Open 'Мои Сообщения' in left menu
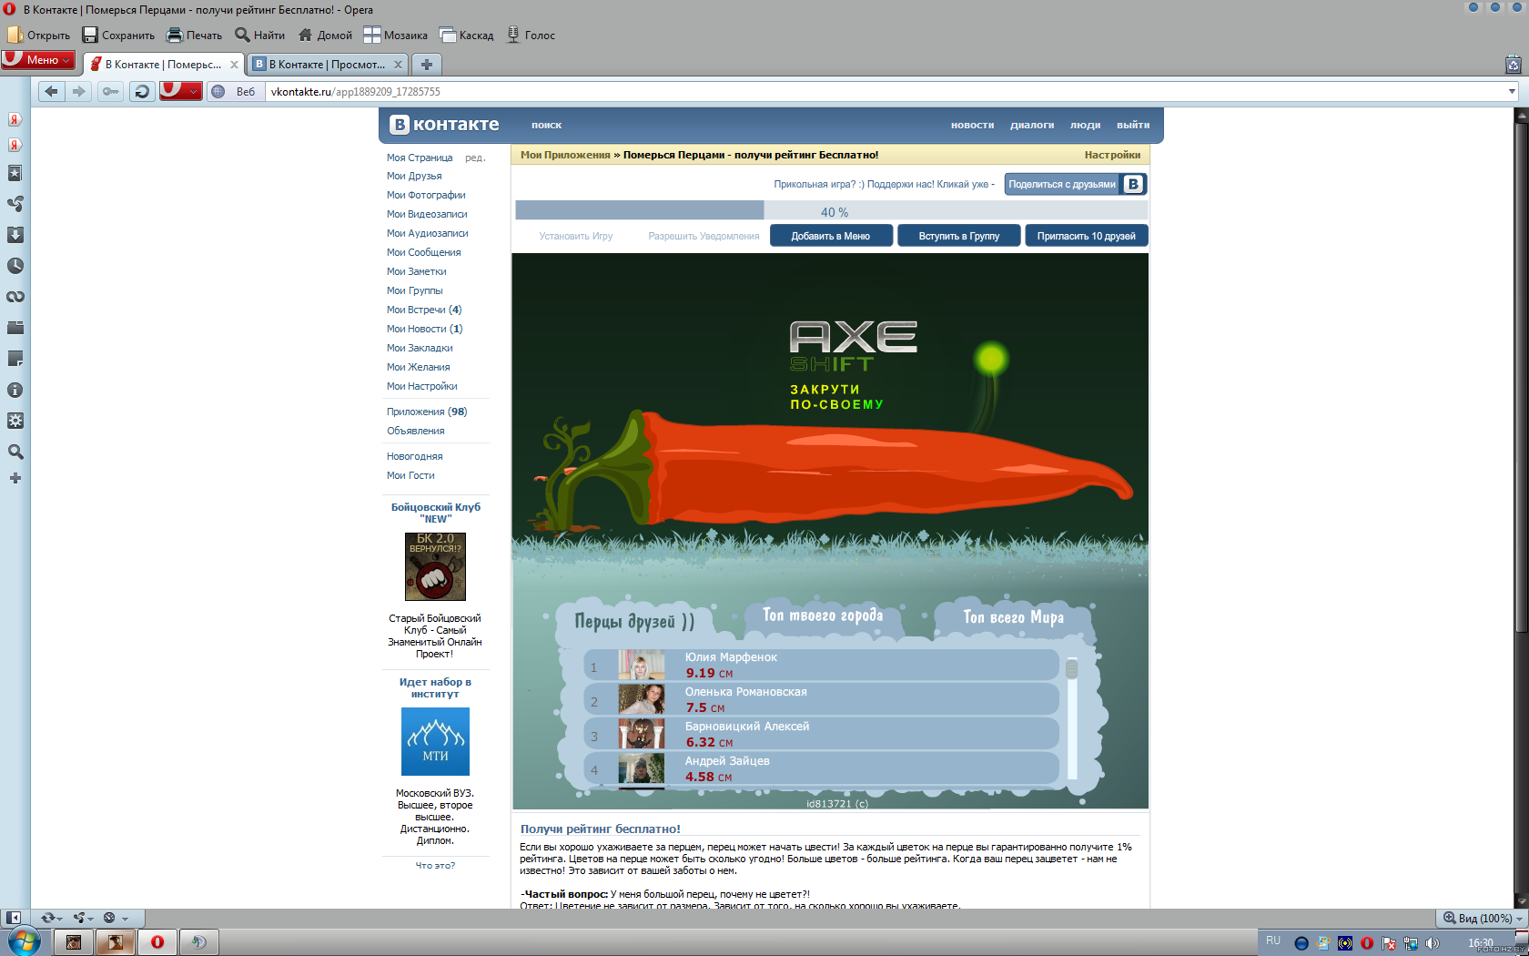The image size is (1529, 956). (423, 252)
